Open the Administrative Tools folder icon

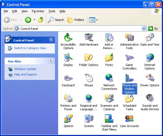coord(129,37)
